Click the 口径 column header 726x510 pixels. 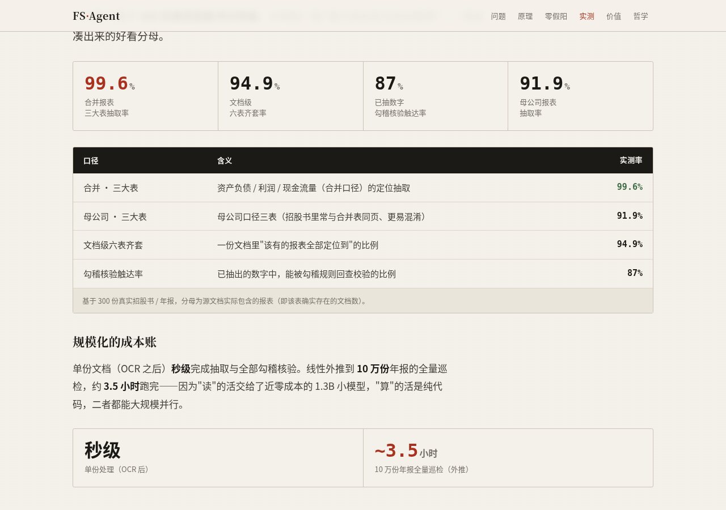(91, 160)
